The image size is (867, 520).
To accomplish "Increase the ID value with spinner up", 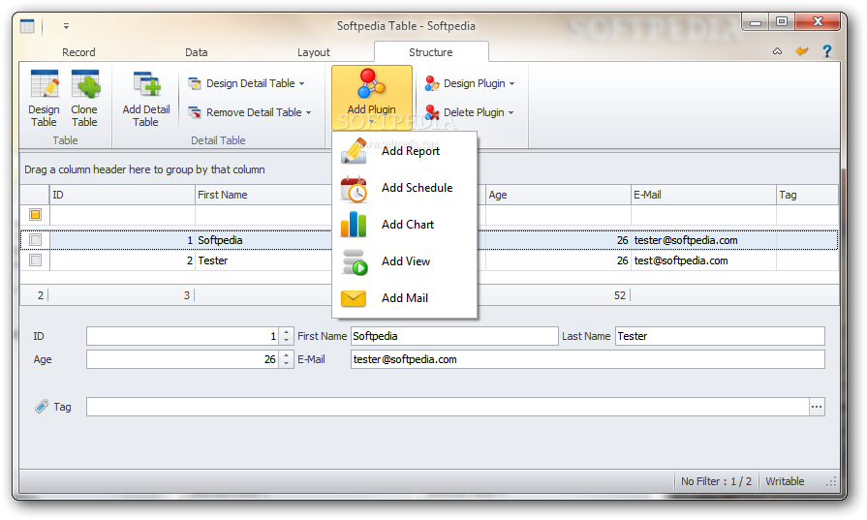I will pyautogui.click(x=286, y=333).
